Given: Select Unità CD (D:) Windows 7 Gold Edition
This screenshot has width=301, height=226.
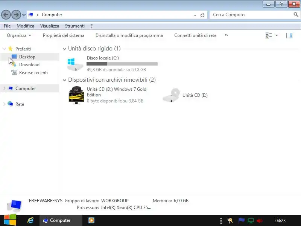Looking at the screenshot, I should click(117, 92).
